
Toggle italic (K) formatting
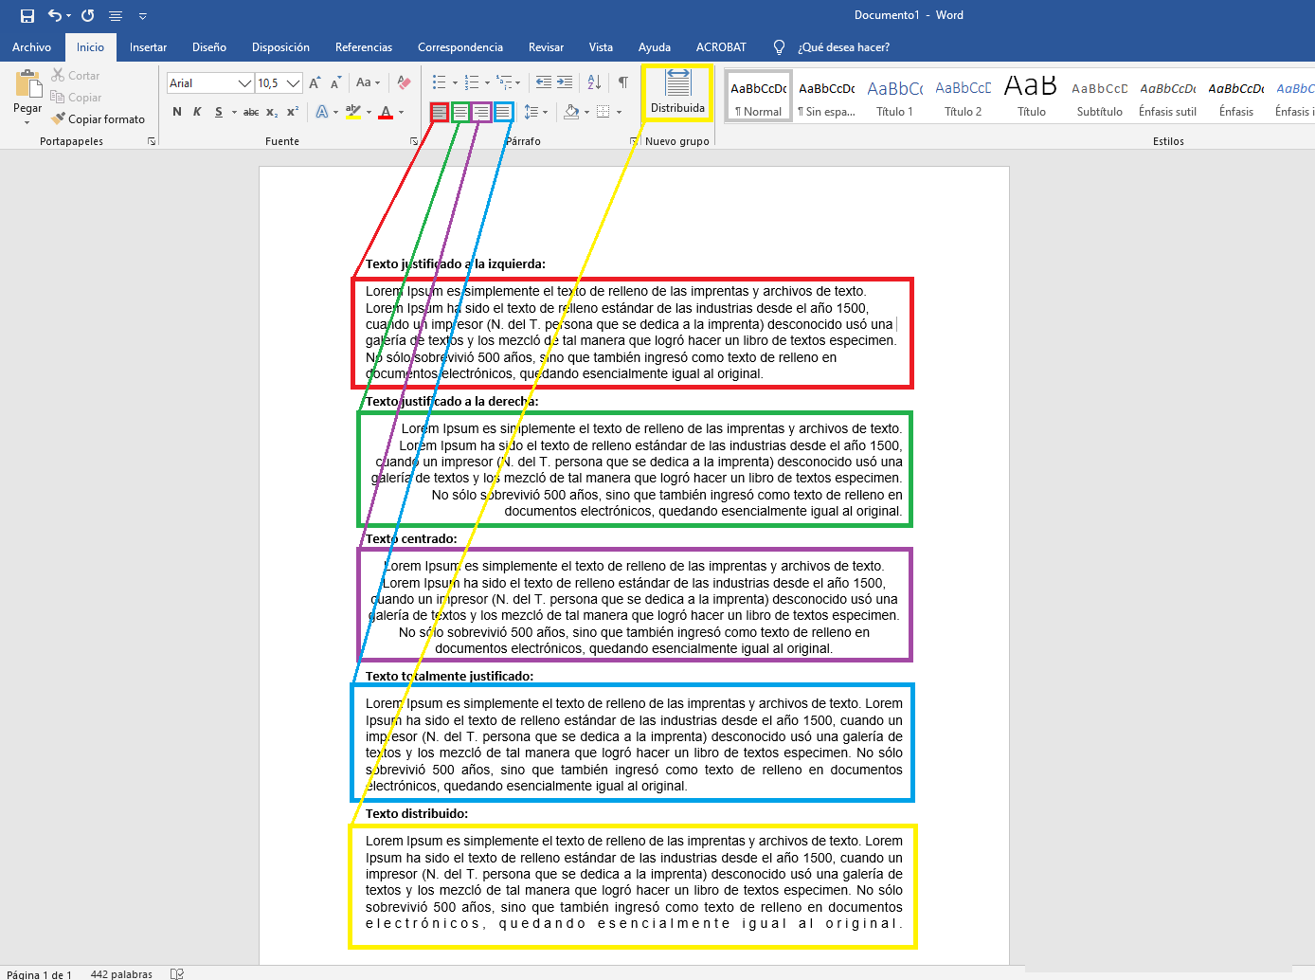point(197,111)
